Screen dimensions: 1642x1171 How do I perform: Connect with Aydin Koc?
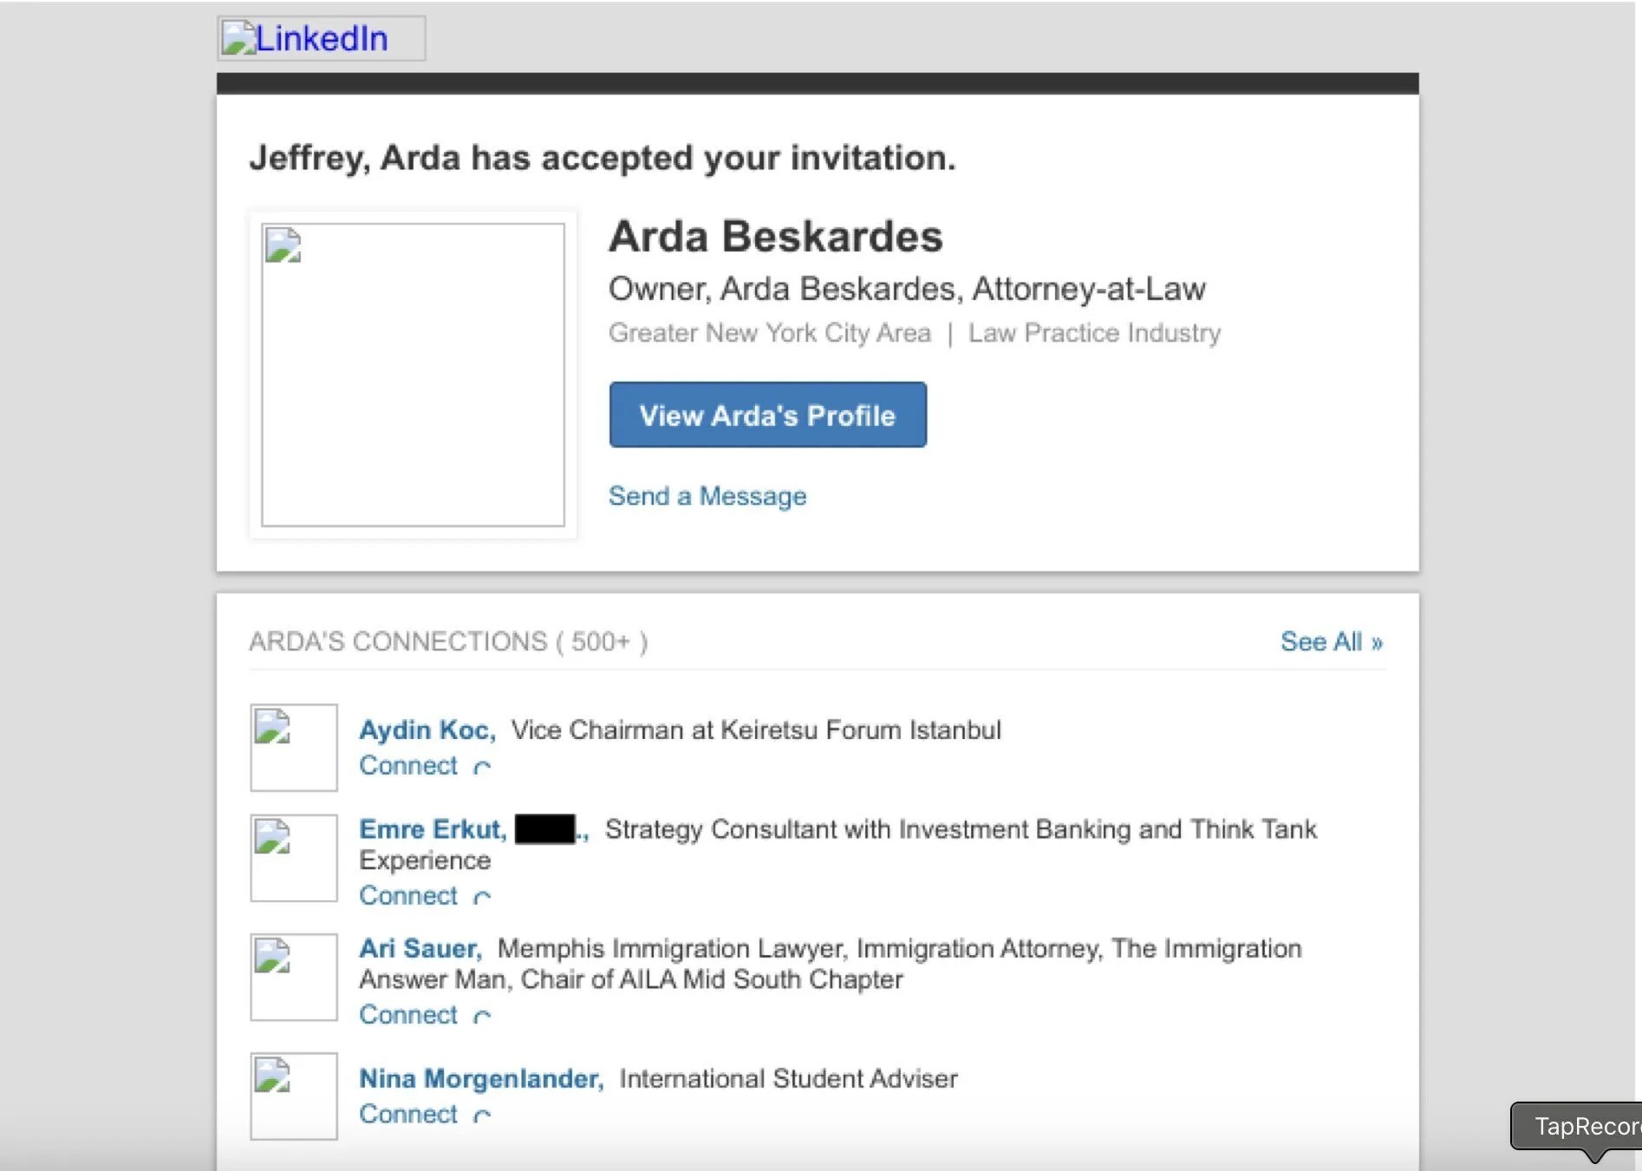coord(408,766)
